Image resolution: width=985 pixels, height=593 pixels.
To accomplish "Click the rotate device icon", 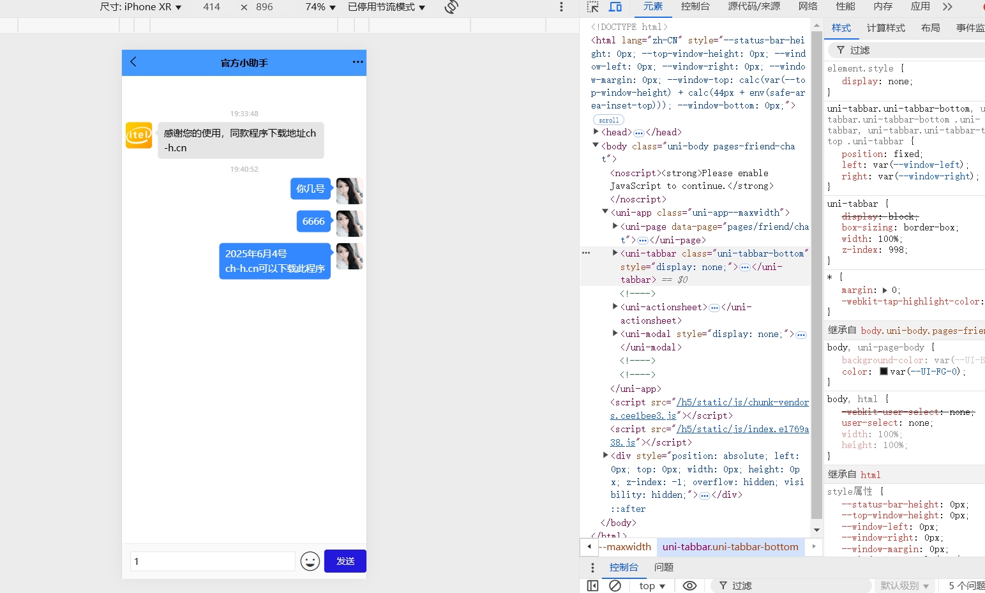I will click(451, 7).
